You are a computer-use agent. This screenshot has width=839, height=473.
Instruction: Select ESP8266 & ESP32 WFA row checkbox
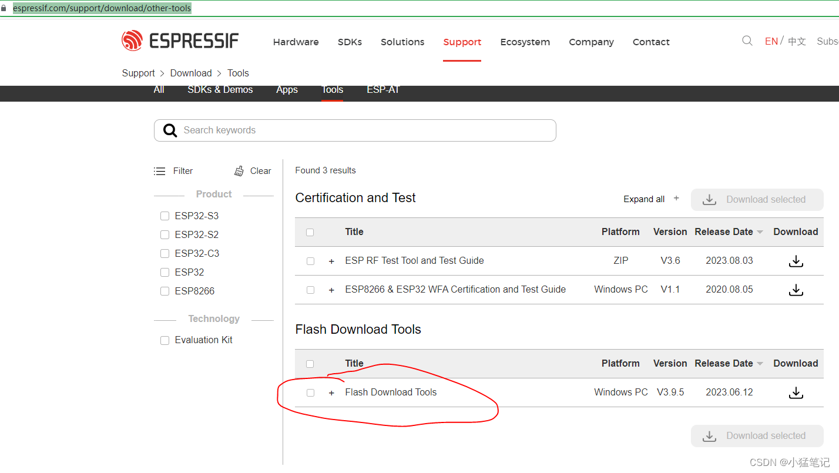(310, 290)
